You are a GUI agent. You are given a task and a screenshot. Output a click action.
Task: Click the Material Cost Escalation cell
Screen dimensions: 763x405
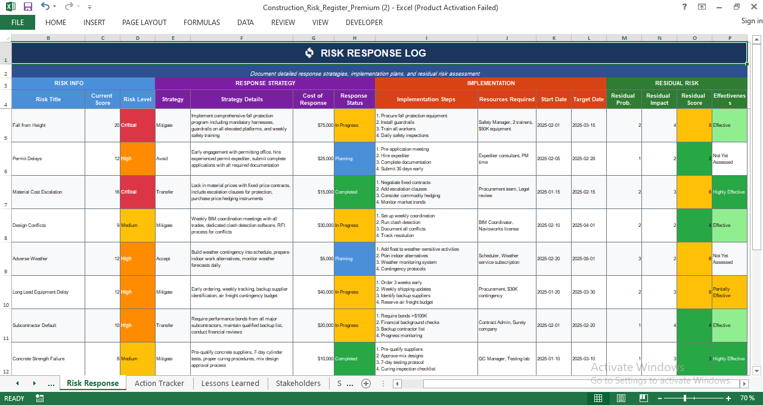(x=48, y=192)
